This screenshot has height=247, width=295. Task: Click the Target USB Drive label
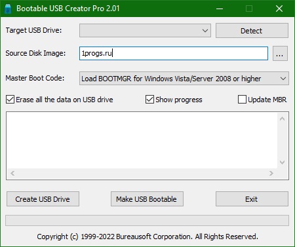pyautogui.click(x=33, y=30)
